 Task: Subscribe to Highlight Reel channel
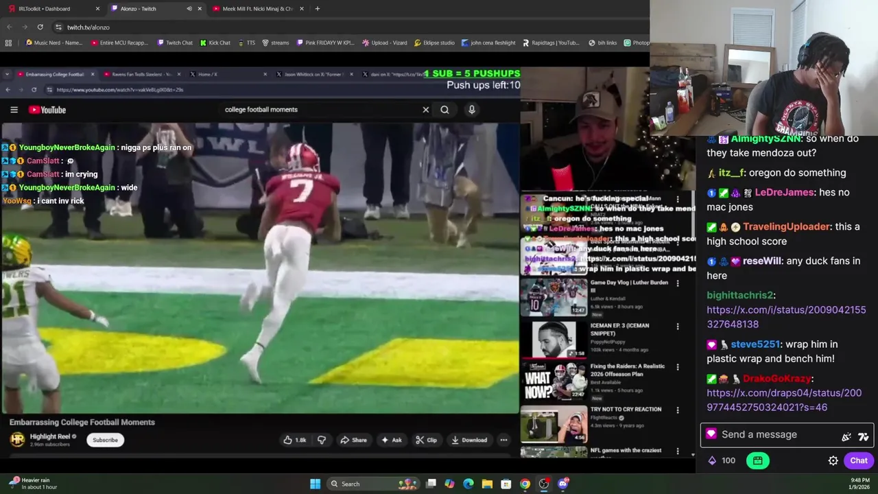105,440
